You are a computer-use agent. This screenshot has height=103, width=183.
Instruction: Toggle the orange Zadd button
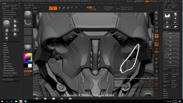click(89, 7)
